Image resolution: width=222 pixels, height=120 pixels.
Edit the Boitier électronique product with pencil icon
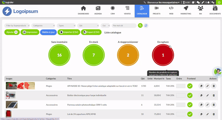coord(208,95)
